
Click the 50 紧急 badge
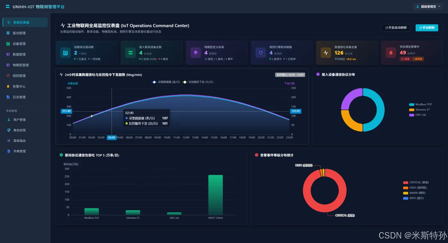[405, 59]
